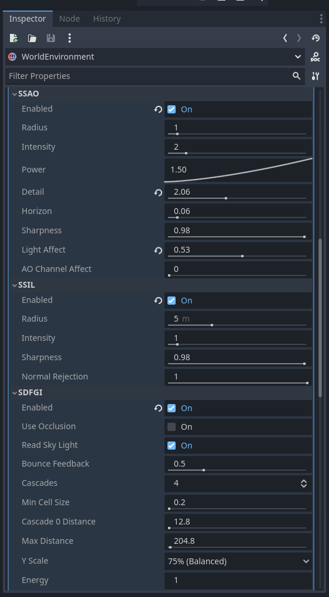Open the load resource folder icon
Screen dimensions: 329x597
(x=32, y=37)
